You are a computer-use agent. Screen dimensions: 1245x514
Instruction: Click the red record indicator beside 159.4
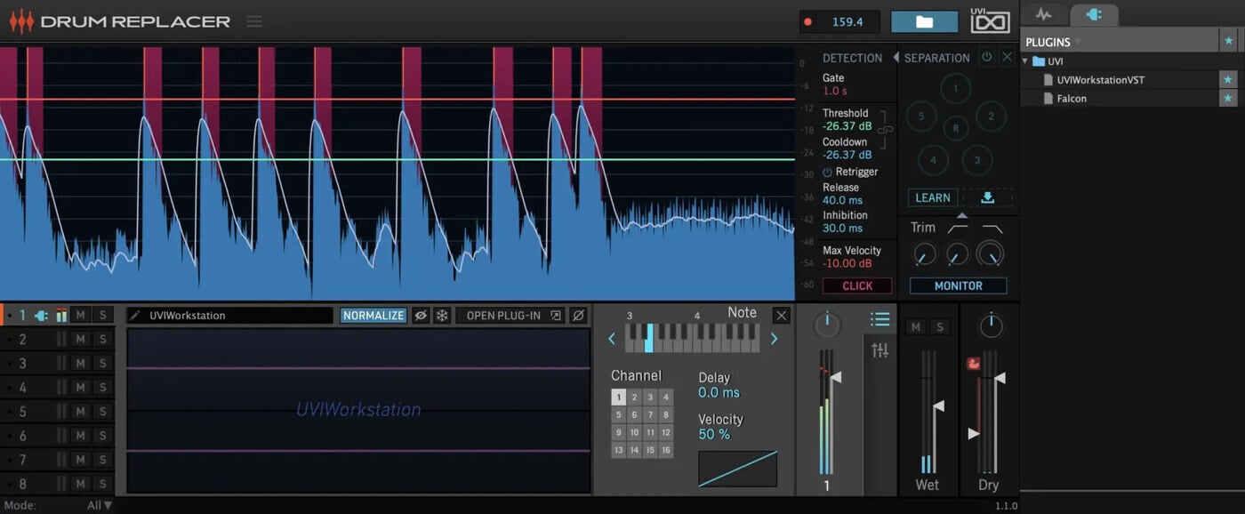(x=807, y=22)
